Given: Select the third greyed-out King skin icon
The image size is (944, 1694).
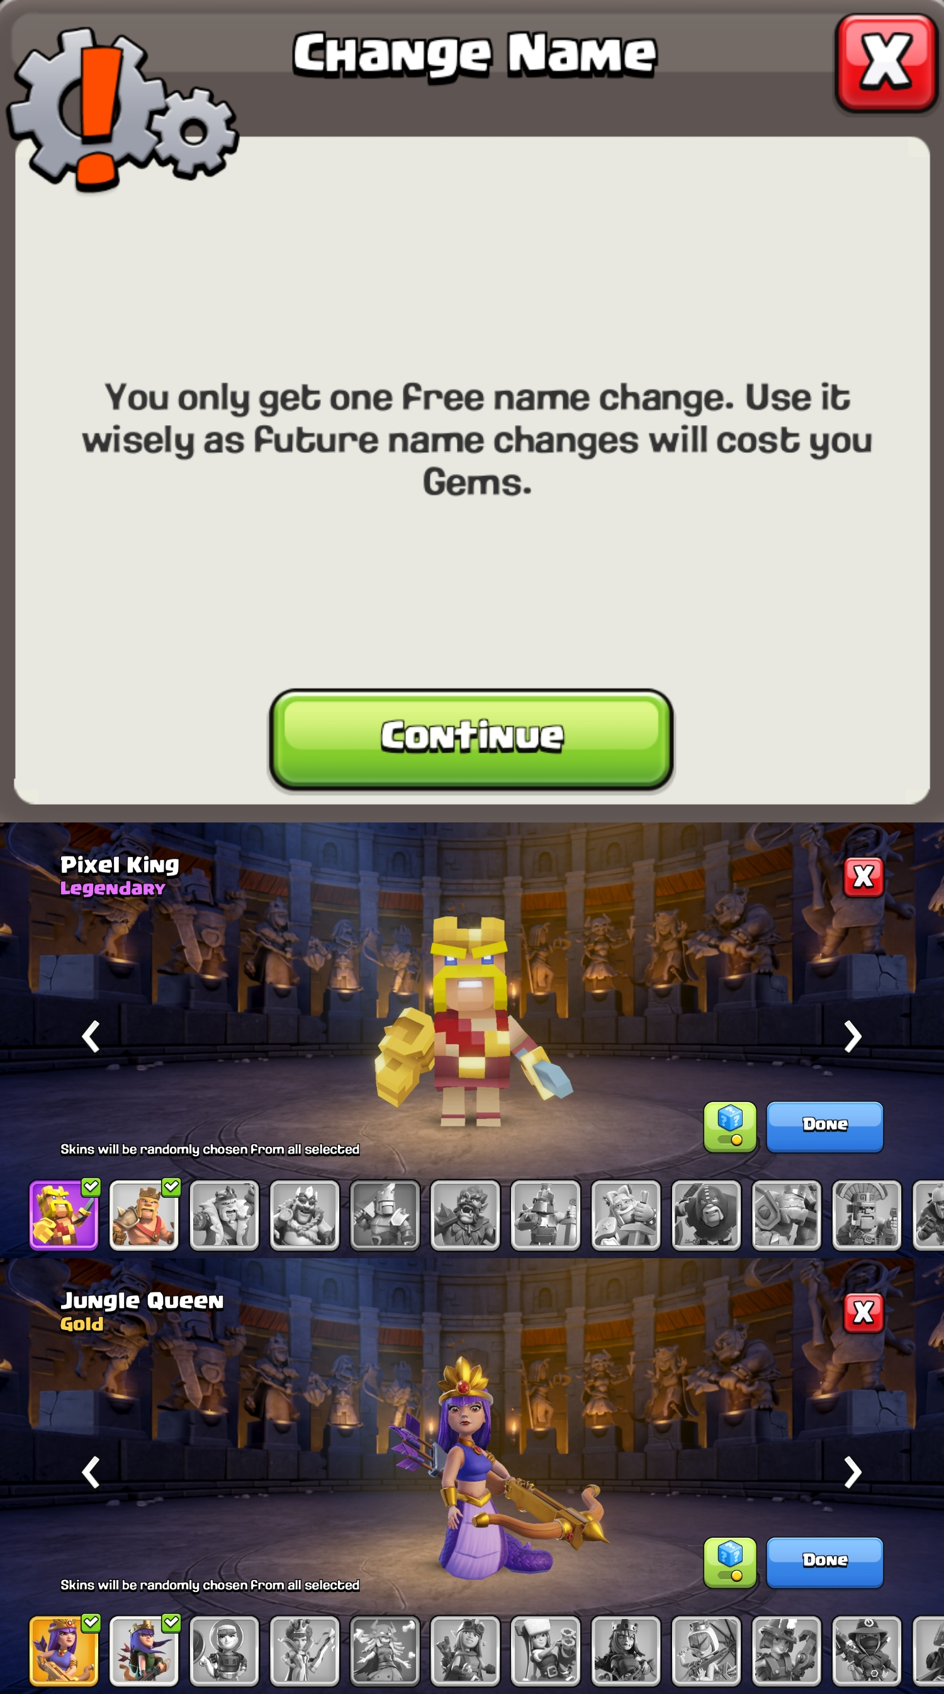Looking at the screenshot, I should pos(385,1215).
